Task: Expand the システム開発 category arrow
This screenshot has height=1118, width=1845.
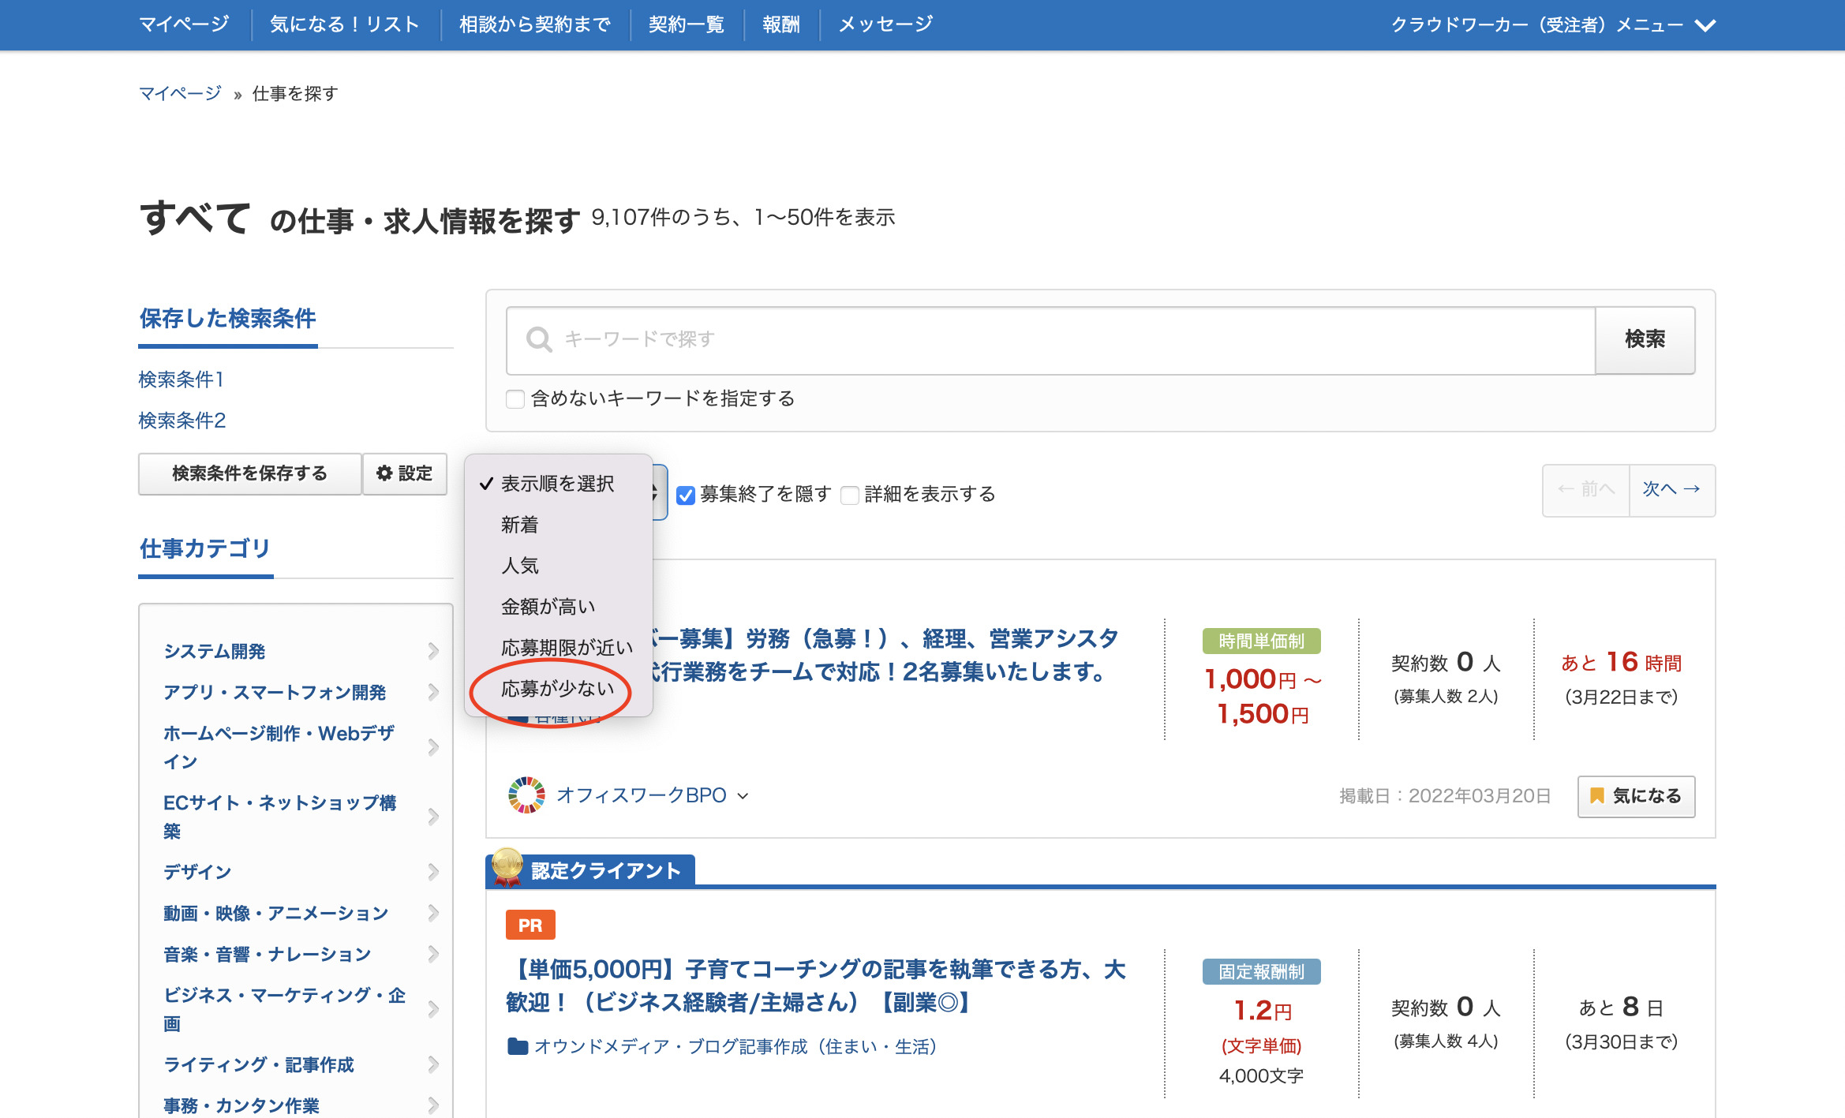Action: pos(433,651)
